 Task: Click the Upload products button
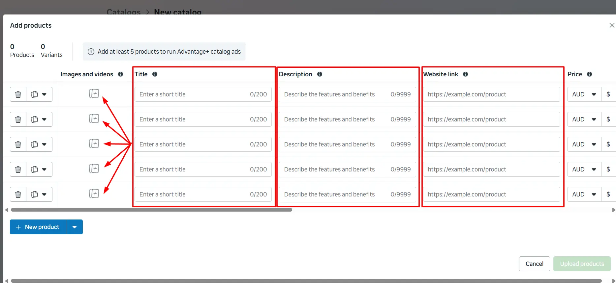[582, 264]
